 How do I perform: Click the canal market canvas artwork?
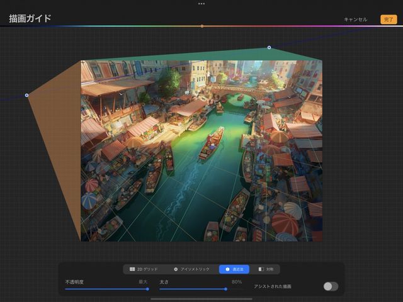click(x=201, y=151)
